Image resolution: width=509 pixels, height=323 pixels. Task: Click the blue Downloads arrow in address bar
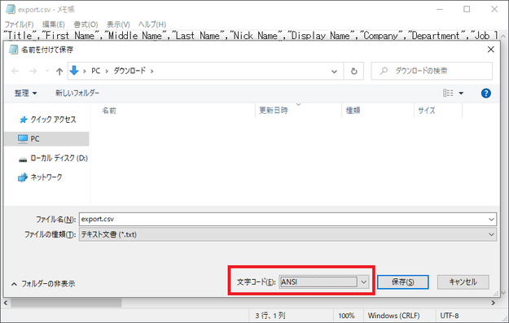74,70
